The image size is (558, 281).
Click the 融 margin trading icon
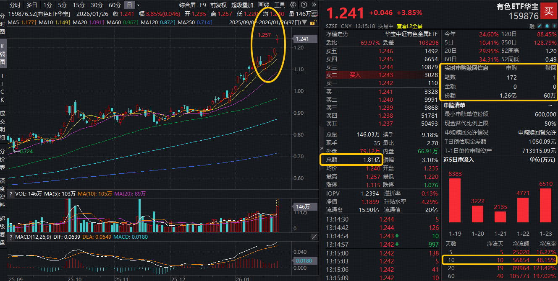pos(532,26)
